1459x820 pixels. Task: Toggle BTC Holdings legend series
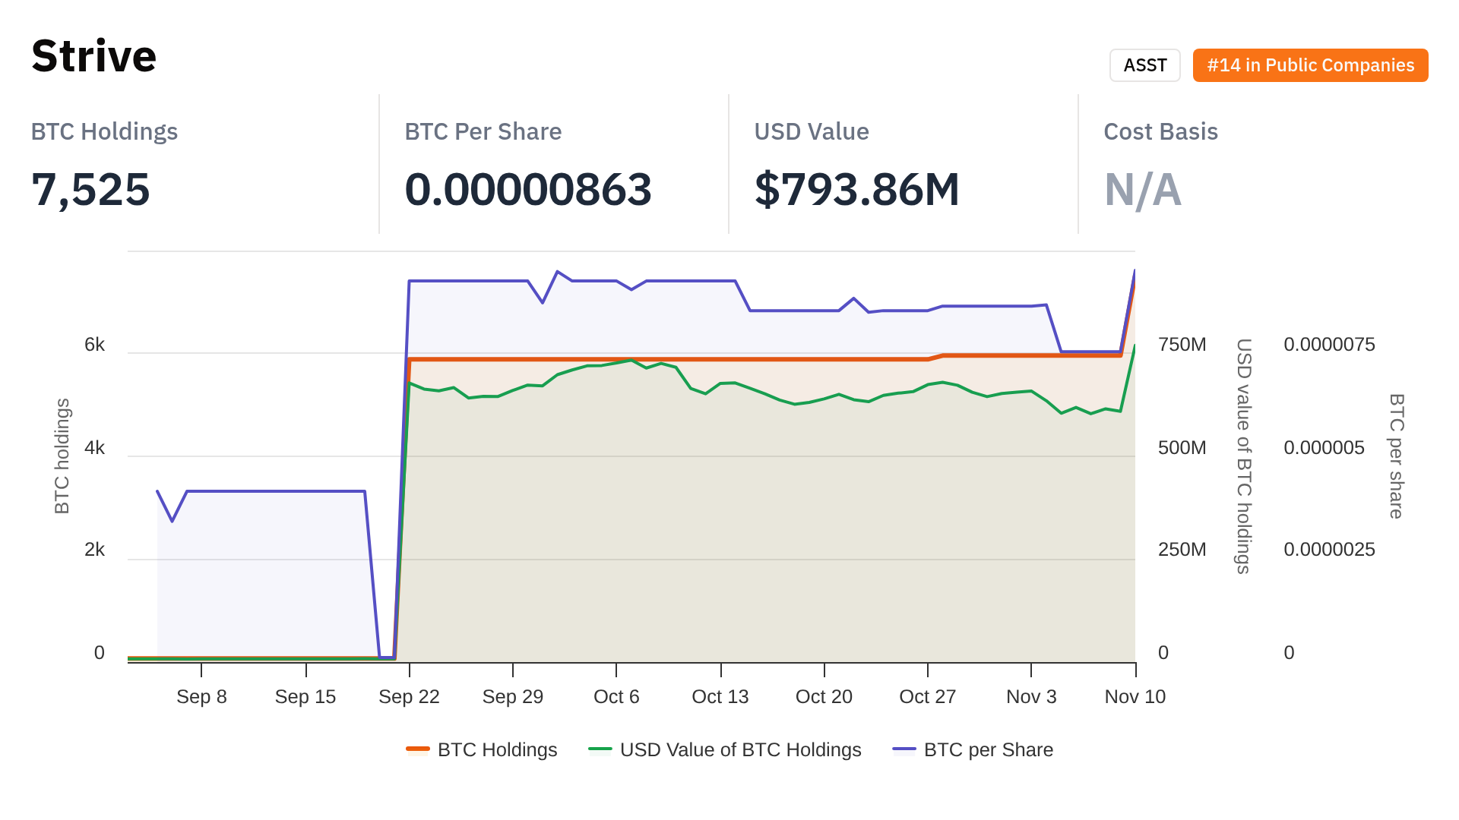(x=497, y=749)
